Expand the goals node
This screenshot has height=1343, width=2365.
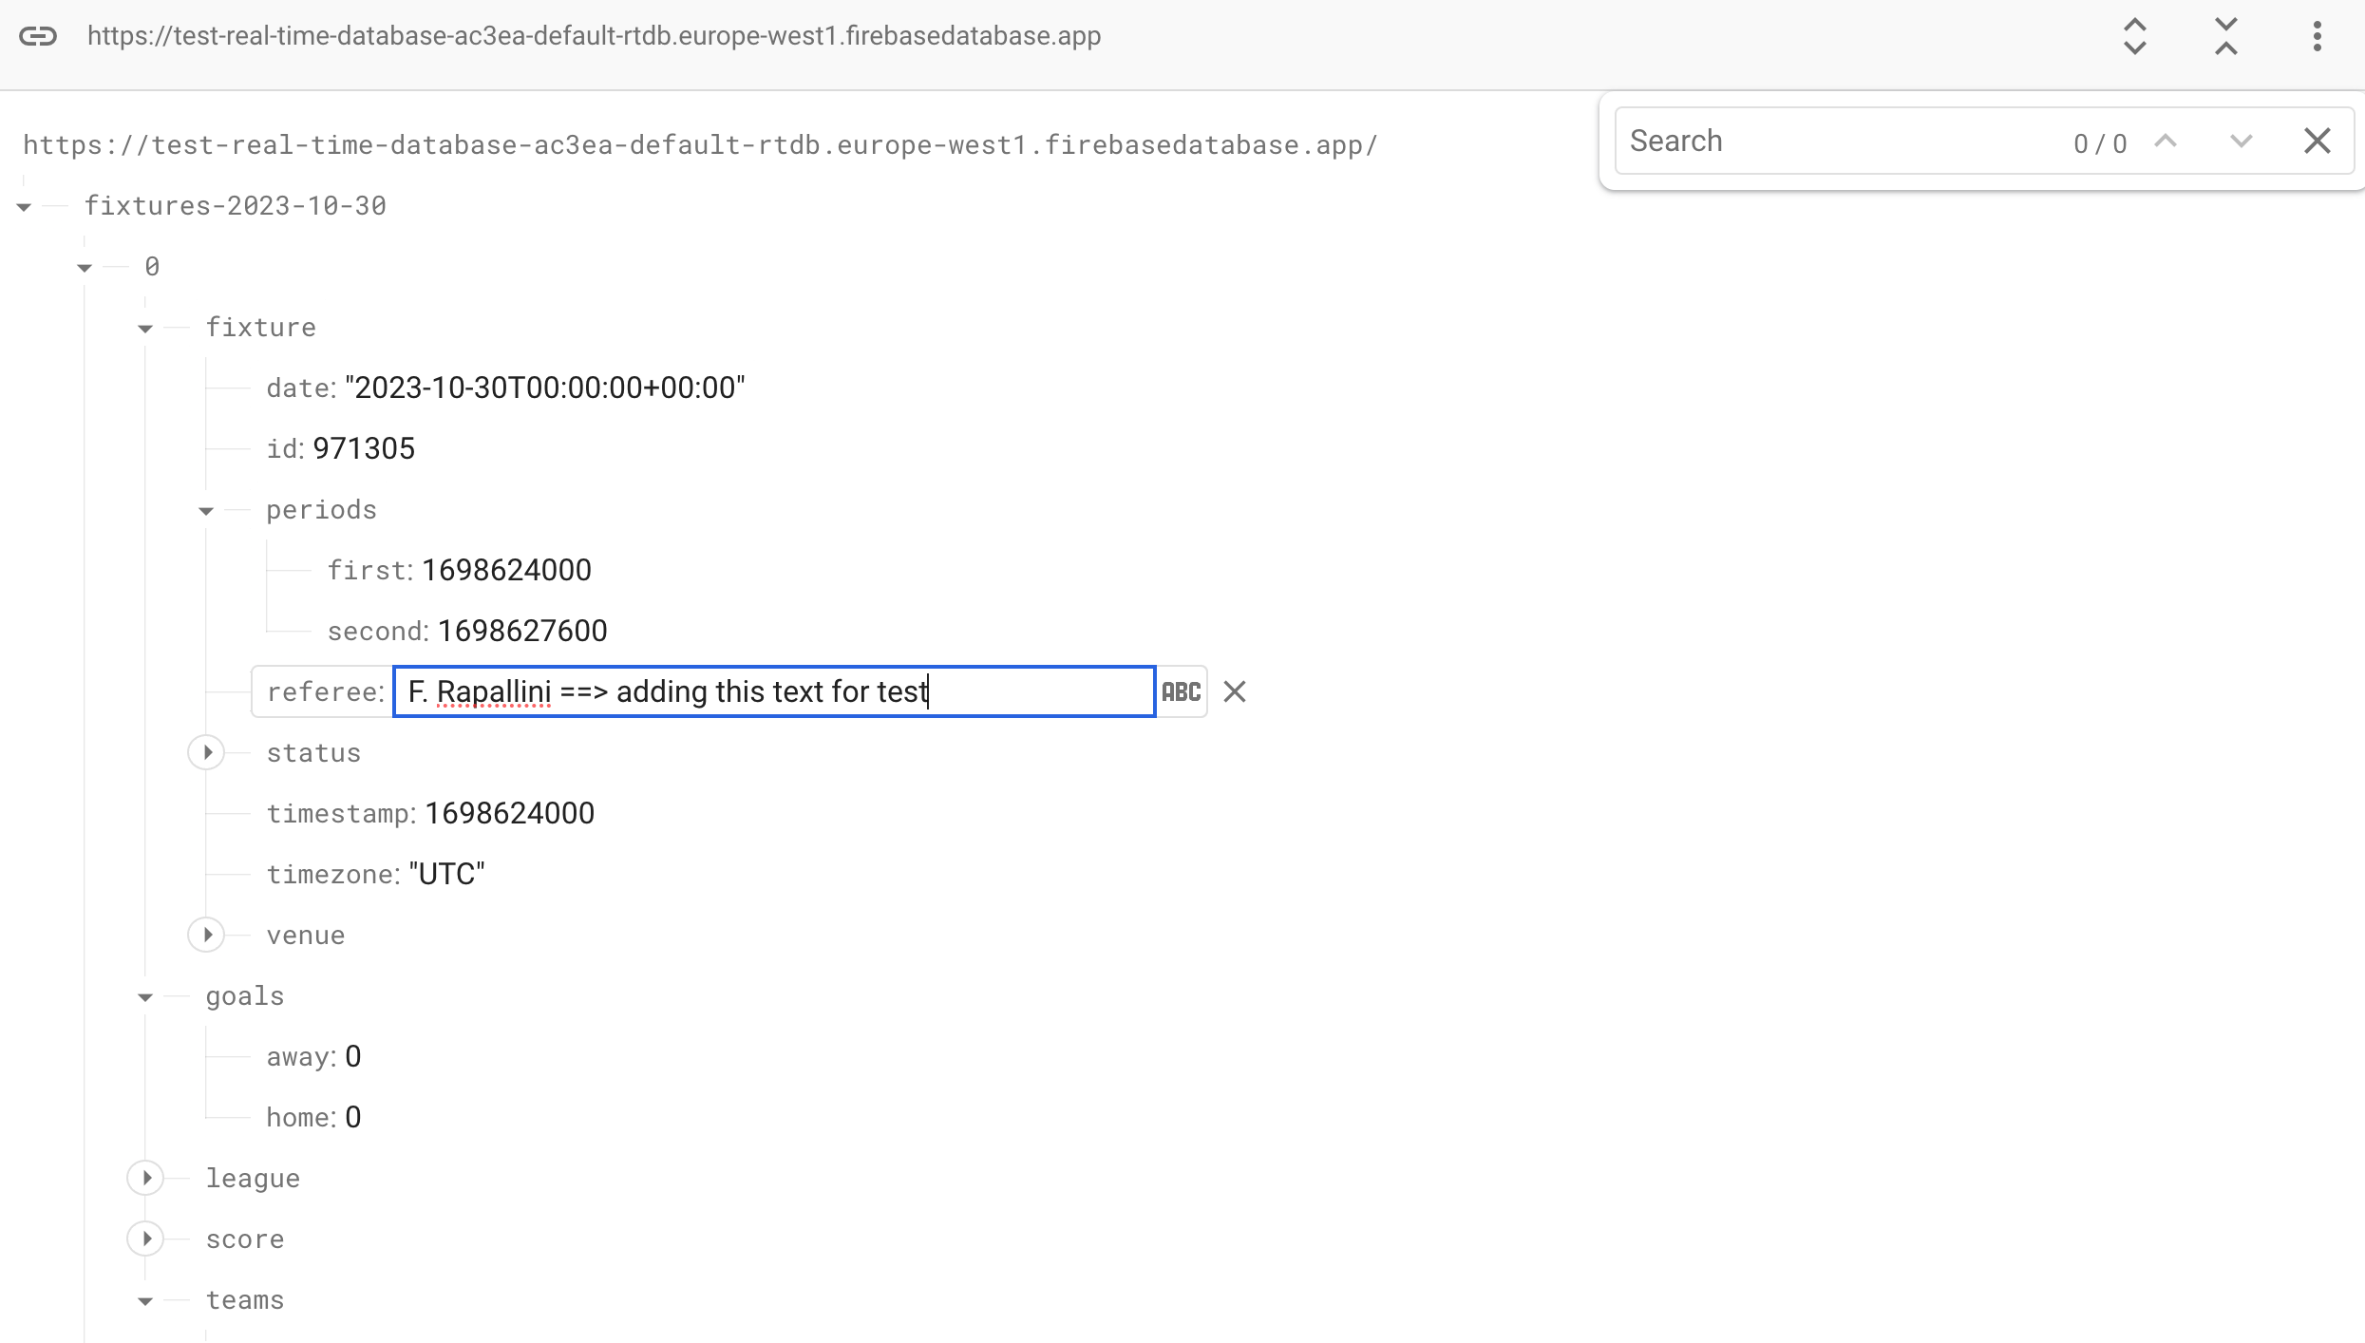coord(146,995)
